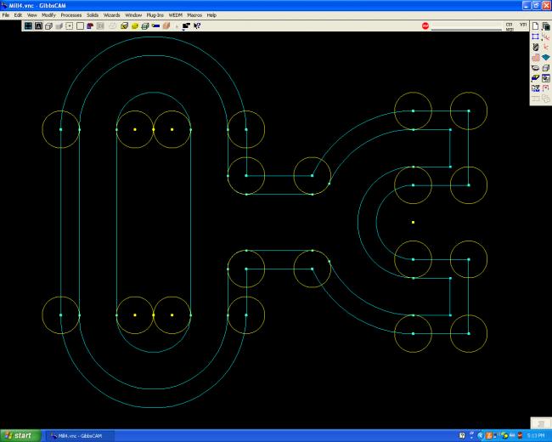Click the grey shaded solid toolbar icon
552x442 pixels.
coord(59,25)
